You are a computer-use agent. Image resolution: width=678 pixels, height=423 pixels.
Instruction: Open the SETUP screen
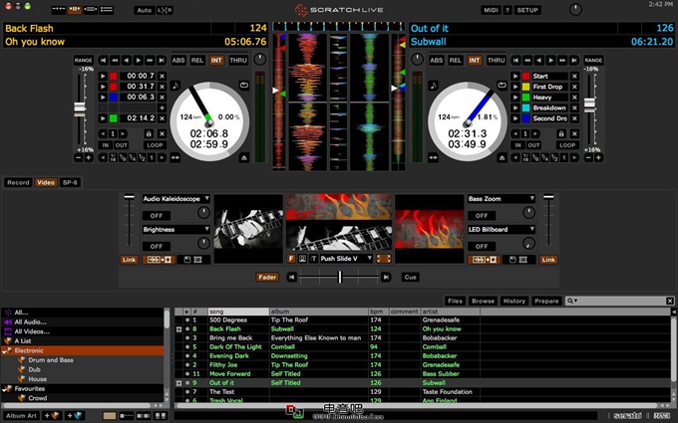(527, 10)
